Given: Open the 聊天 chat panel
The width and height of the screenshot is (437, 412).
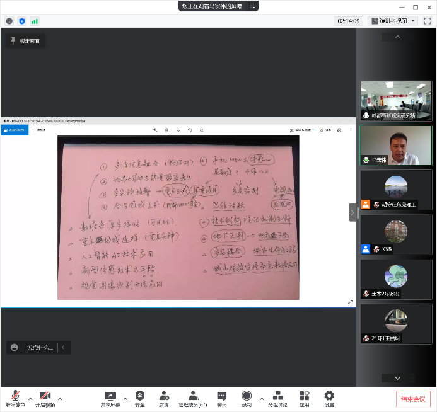Looking at the screenshot, I should click(221, 399).
